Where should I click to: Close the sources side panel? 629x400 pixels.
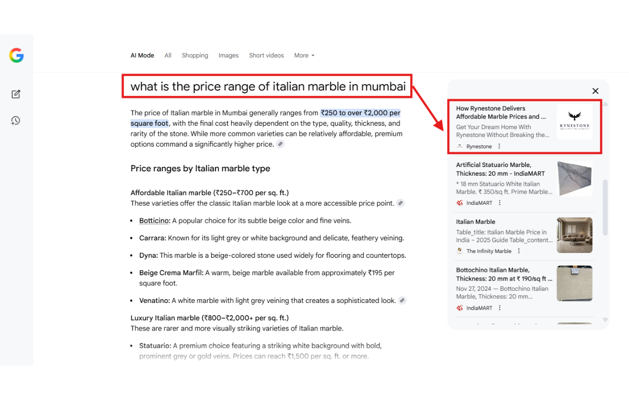coord(595,91)
